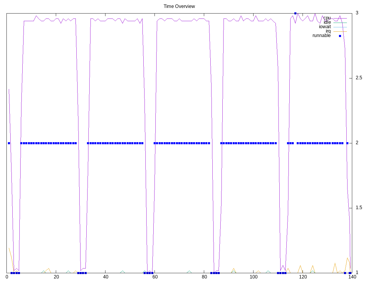
Task: Click the blue runnable legend square marker
Action: pyautogui.click(x=340, y=36)
